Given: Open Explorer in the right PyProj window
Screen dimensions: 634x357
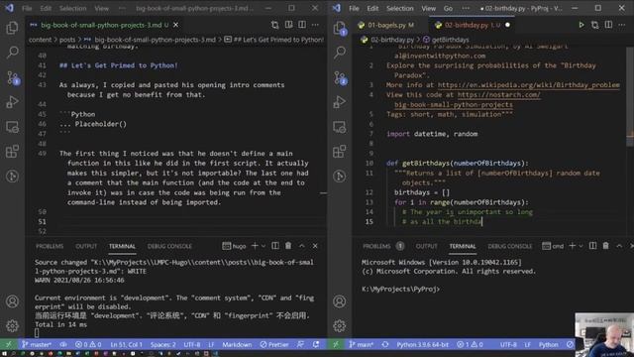Looking at the screenshot, I should point(340,28).
